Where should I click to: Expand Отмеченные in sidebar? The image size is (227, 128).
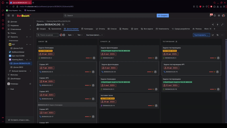[x=30, y=29]
